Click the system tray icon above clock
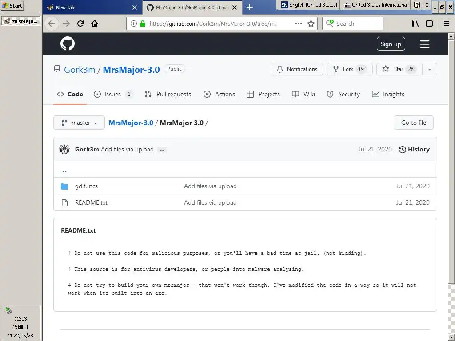This screenshot has height=341, width=455. point(8,310)
